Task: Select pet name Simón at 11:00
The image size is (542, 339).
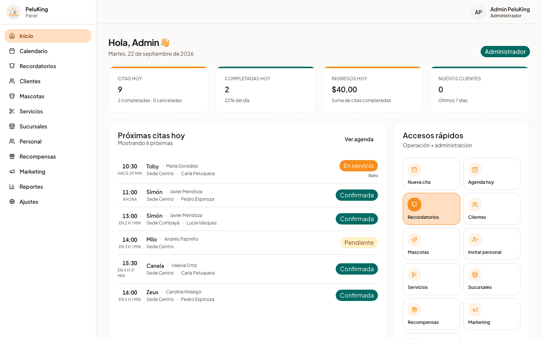Action: [154, 192]
